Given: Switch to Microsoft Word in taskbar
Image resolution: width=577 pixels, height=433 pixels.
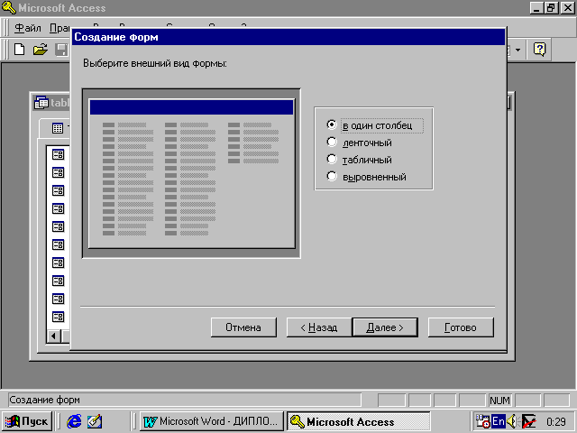Looking at the screenshot, I should click(211, 421).
